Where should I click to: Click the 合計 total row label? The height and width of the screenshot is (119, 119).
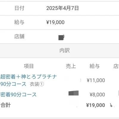(x=6, y=105)
